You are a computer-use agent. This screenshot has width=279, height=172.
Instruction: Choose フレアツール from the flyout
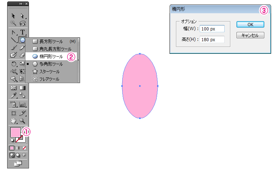click(52, 79)
